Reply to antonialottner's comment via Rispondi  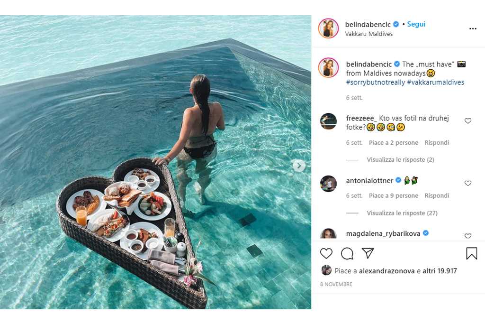437,195
